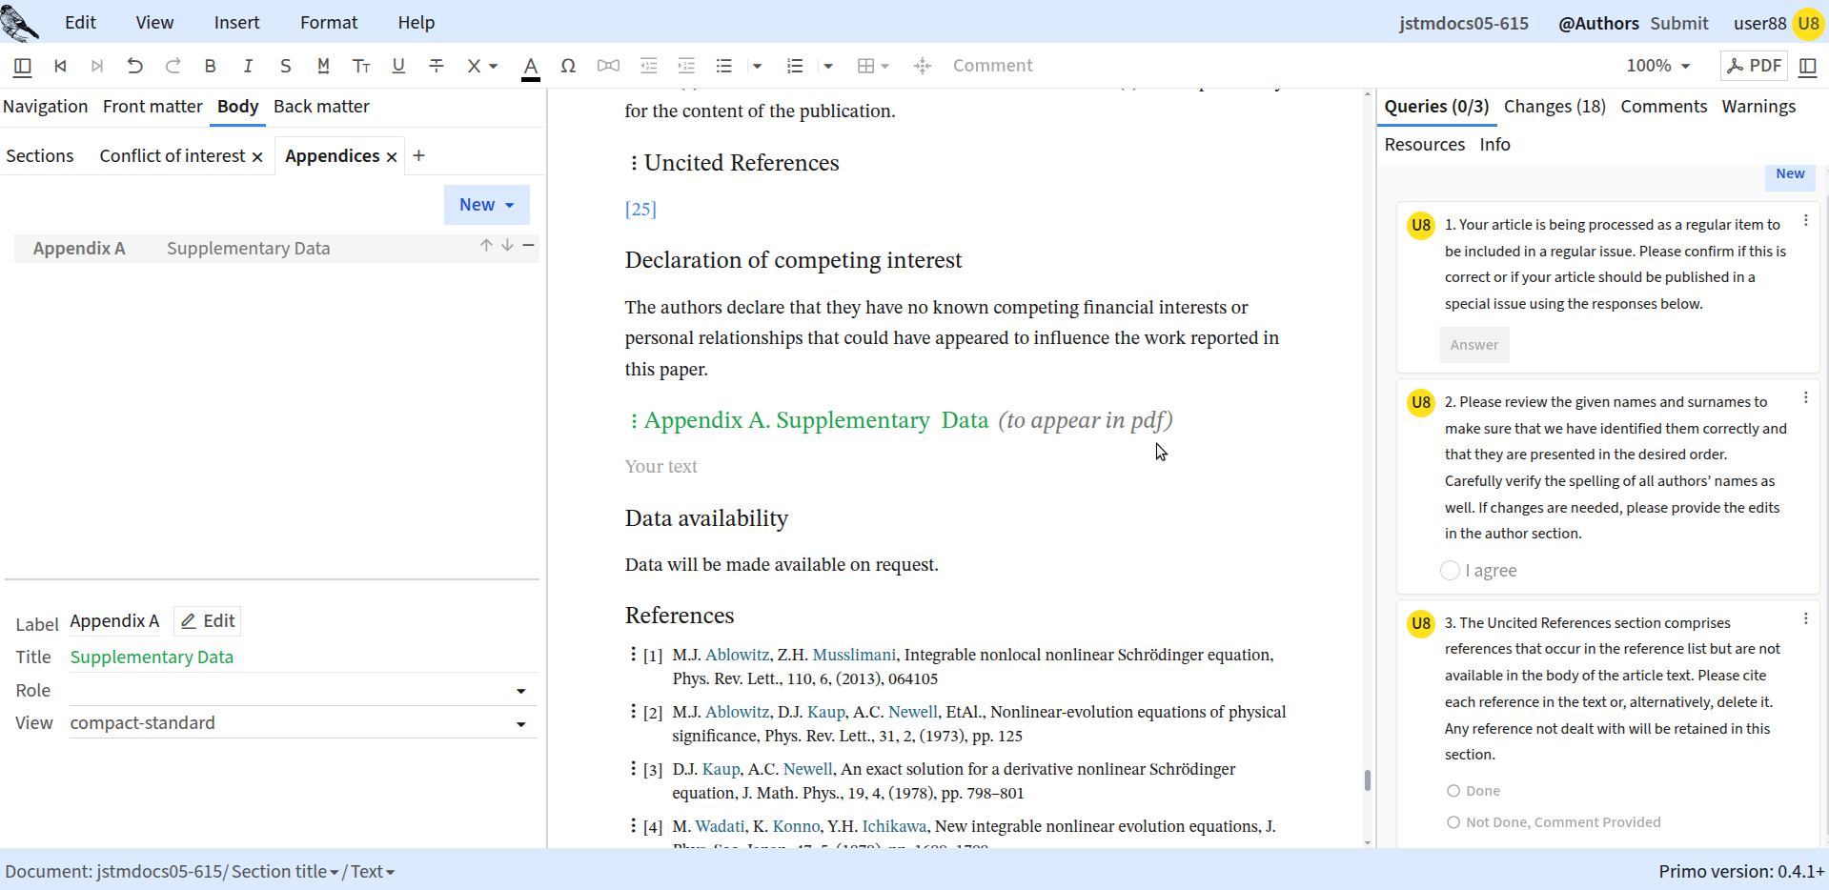
Task: Click the Undo icon in toolbar
Action: click(135, 66)
